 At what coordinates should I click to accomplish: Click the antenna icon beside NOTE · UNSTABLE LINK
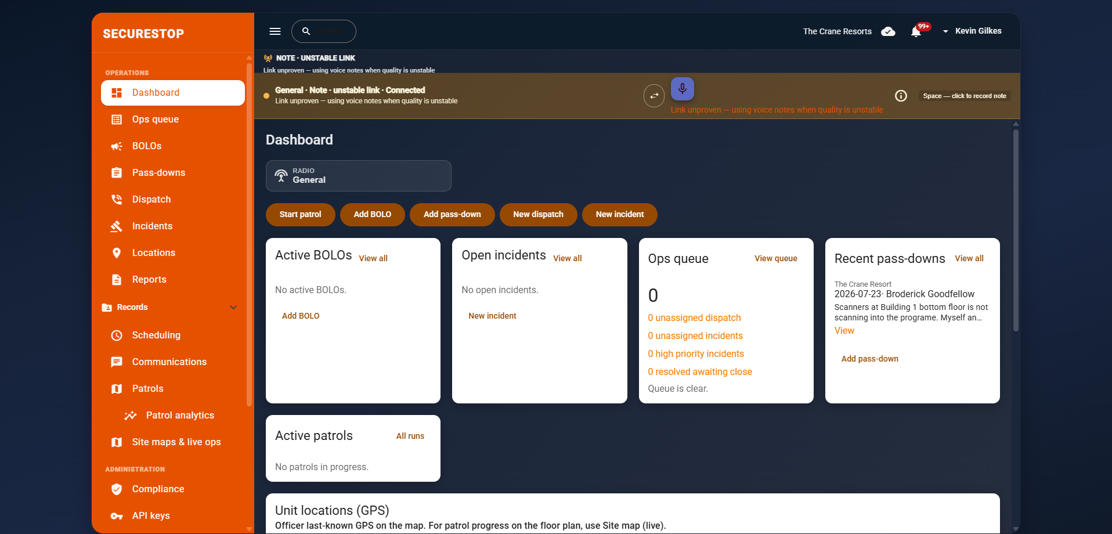click(268, 58)
